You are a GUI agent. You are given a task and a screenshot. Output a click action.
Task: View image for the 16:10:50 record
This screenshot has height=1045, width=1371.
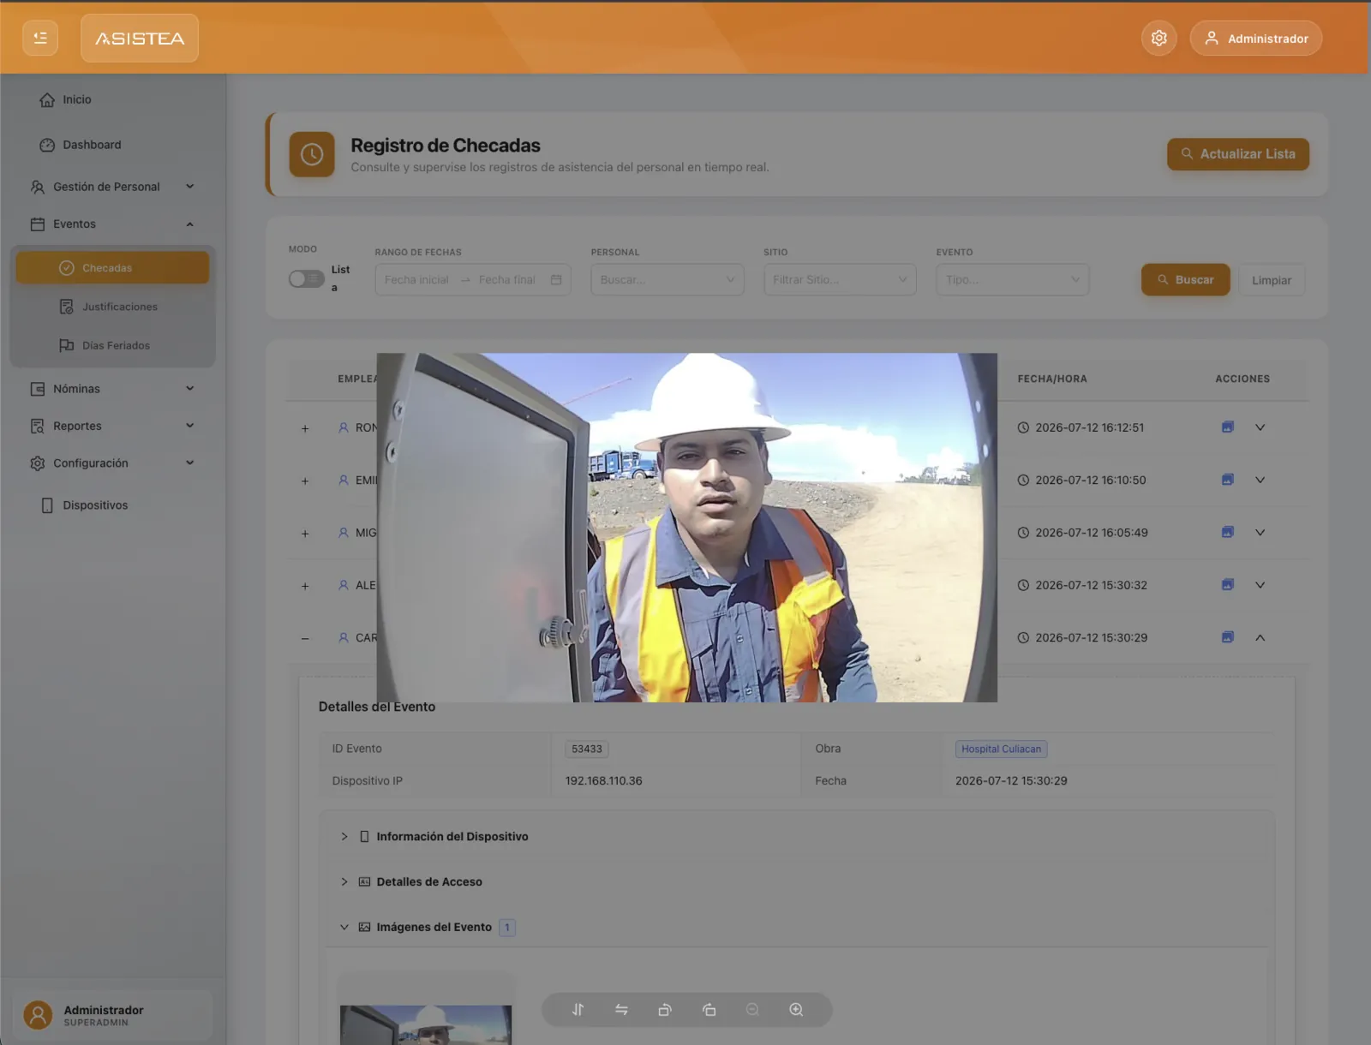point(1227,480)
